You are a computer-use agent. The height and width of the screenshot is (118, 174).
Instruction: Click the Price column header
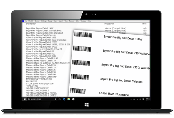[x=144, y=24]
